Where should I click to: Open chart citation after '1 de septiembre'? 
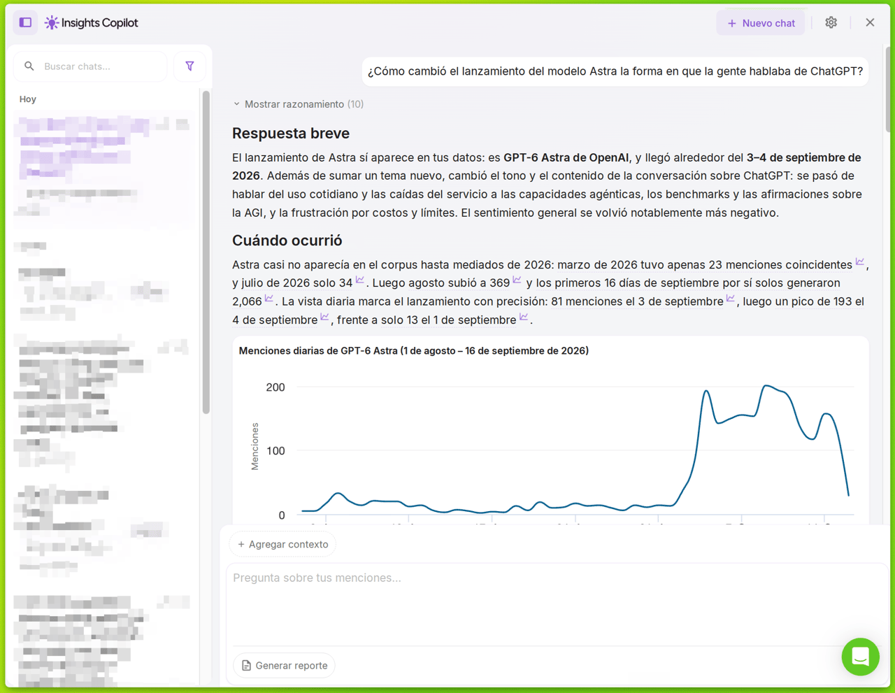pos(523,317)
